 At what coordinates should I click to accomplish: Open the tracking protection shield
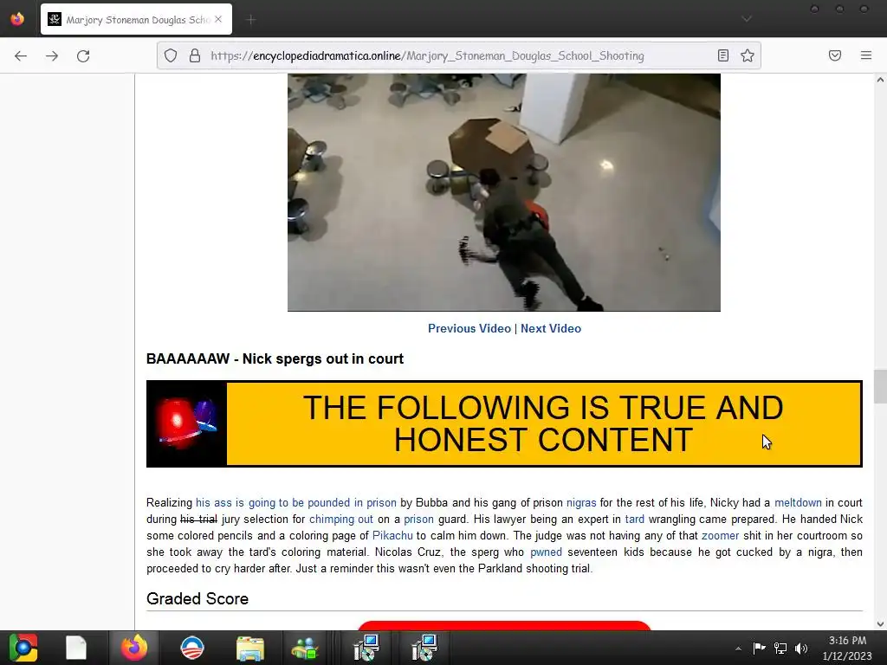[171, 55]
